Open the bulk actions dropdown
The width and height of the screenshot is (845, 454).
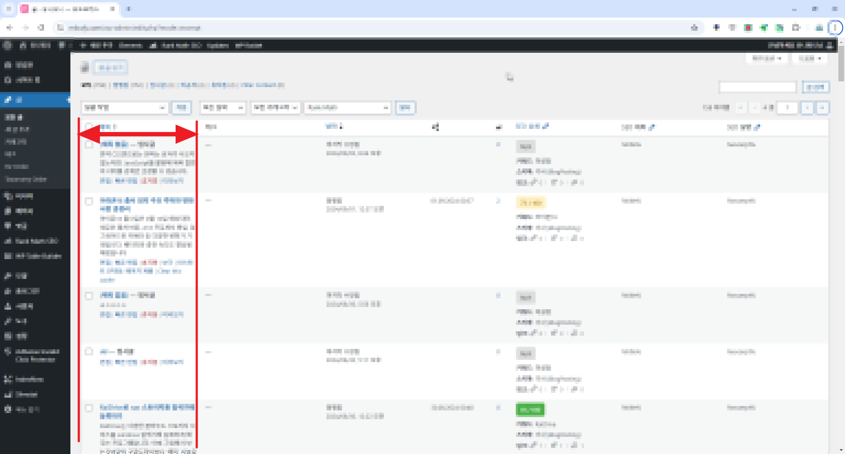click(x=125, y=107)
